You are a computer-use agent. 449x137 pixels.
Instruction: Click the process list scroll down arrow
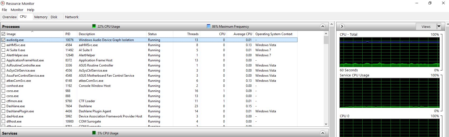click(326, 124)
